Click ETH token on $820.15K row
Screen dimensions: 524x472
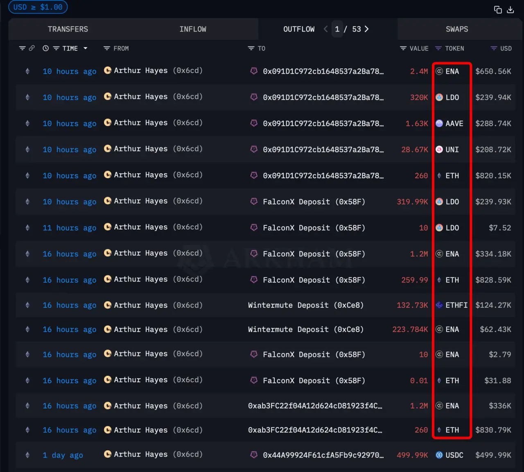[447, 176]
